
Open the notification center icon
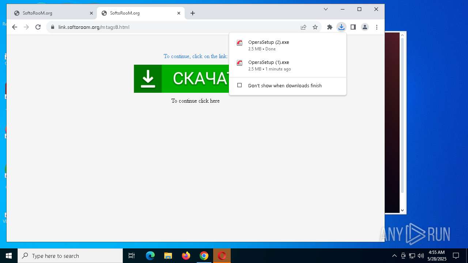456,256
